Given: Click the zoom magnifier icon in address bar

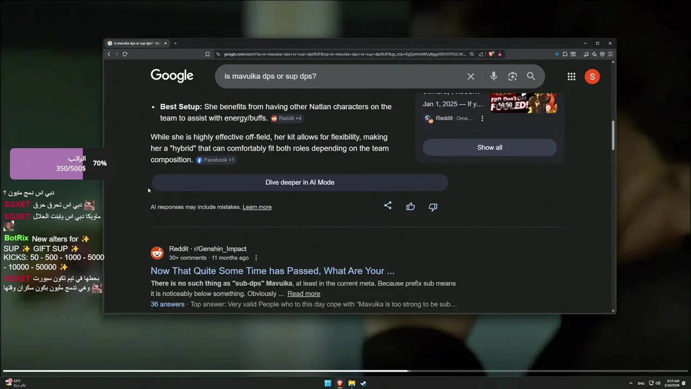Looking at the screenshot, I should coord(472,54).
